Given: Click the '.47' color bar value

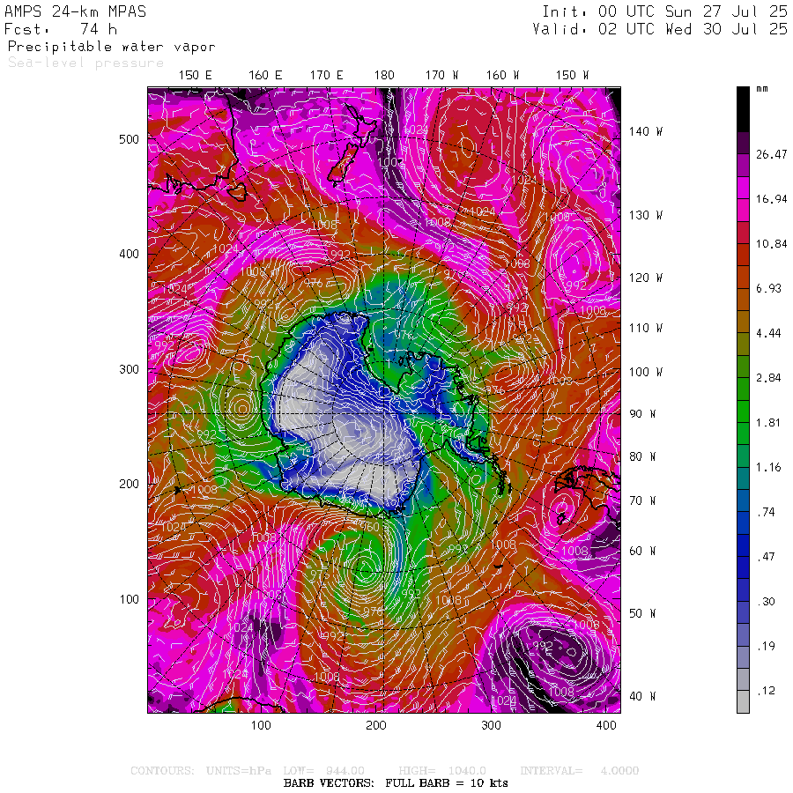Looking at the screenshot, I should coord(766,556).
